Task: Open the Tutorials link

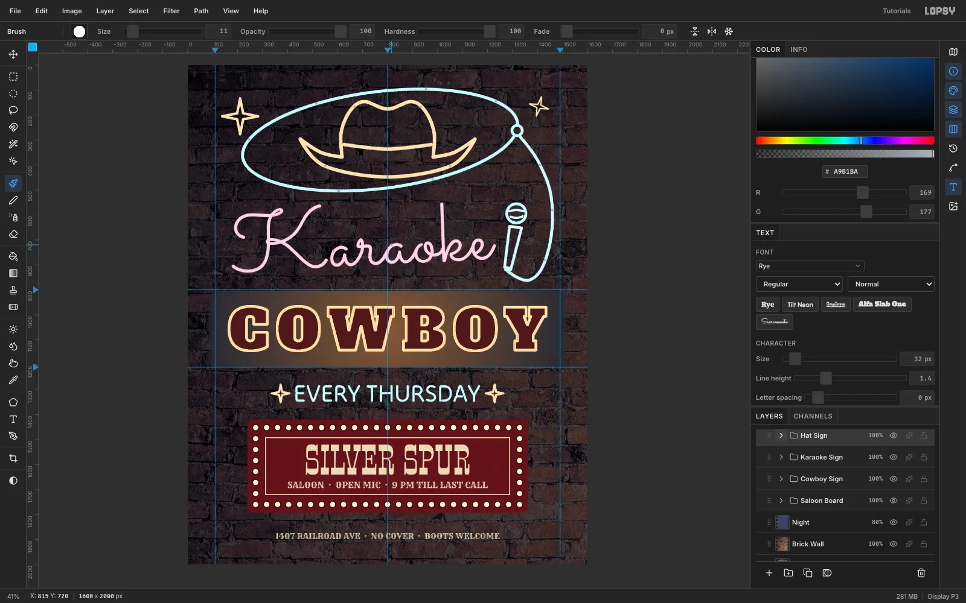Action: pyautogui.click(x=897, y=11)
